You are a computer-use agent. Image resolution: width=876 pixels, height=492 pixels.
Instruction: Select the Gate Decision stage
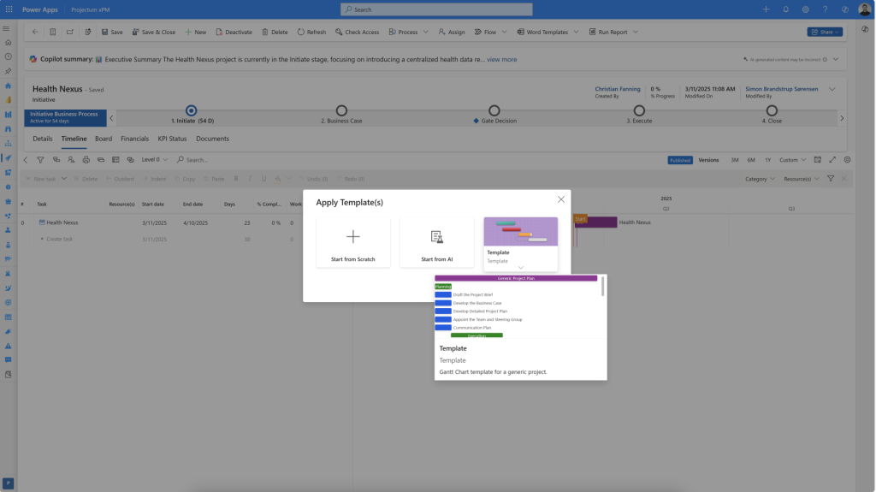(494, 110)
